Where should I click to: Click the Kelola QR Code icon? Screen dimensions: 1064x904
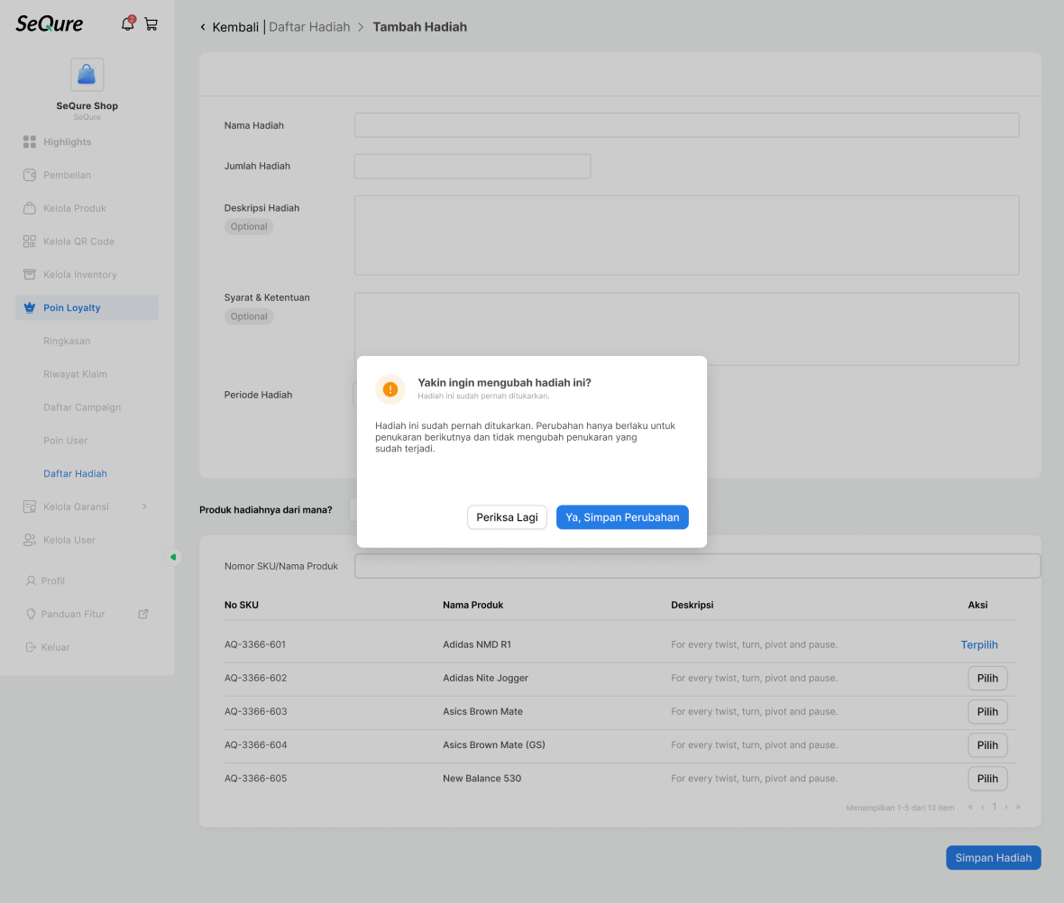[x=29, y=242]
